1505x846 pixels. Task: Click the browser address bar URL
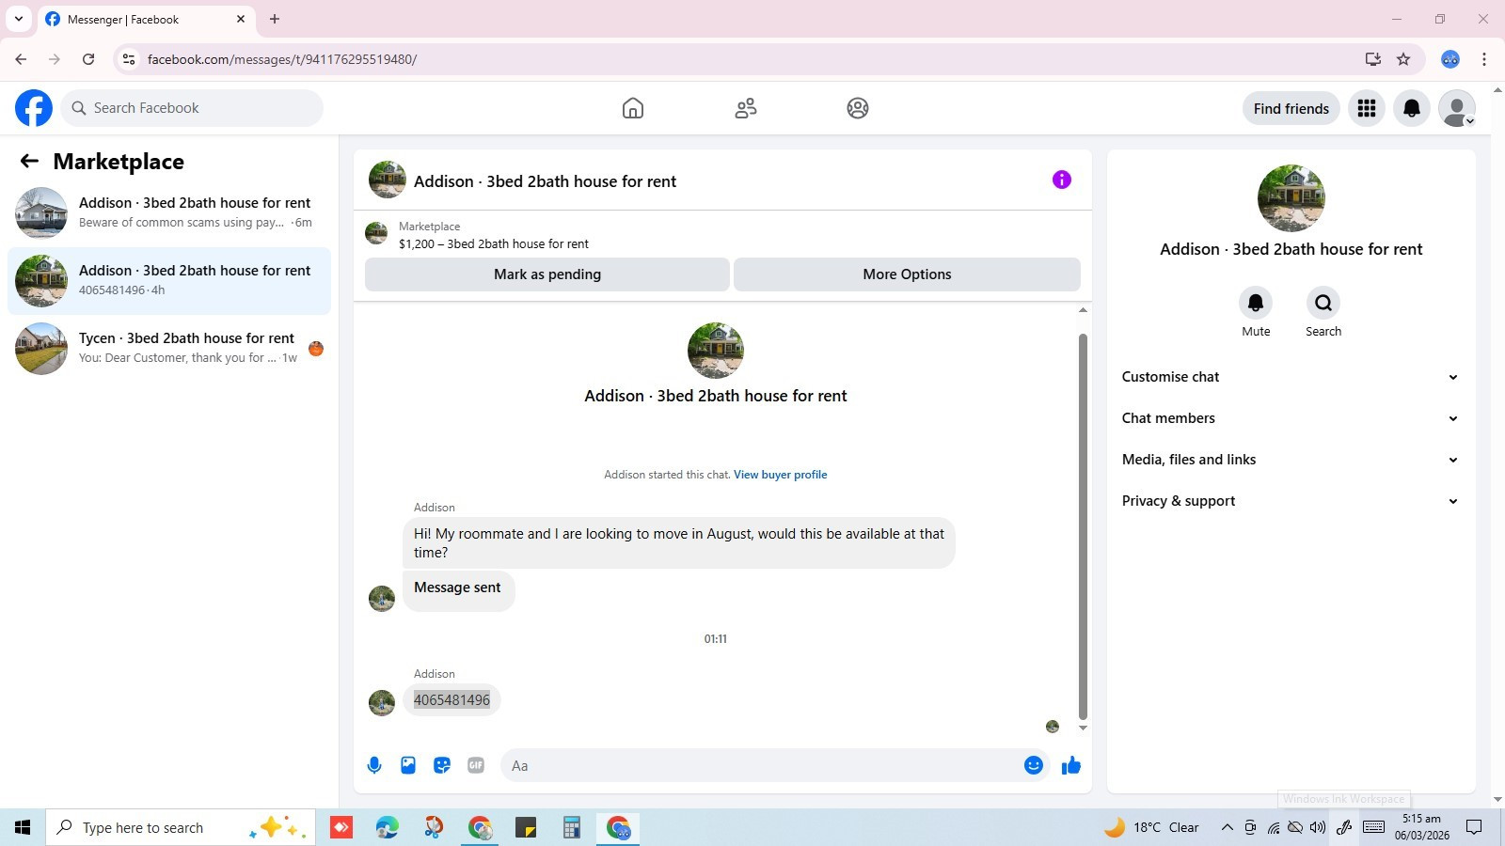pos(282,59)
